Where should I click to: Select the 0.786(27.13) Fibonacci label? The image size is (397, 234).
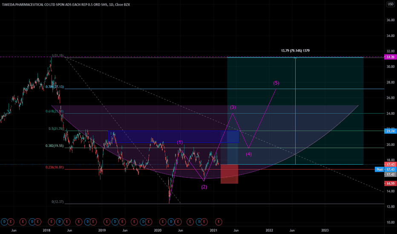click(x=55, y=87)
